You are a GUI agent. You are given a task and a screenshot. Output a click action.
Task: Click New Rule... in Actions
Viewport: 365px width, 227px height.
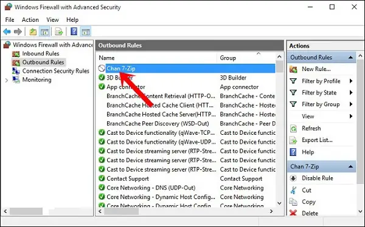tap(316, 69)
